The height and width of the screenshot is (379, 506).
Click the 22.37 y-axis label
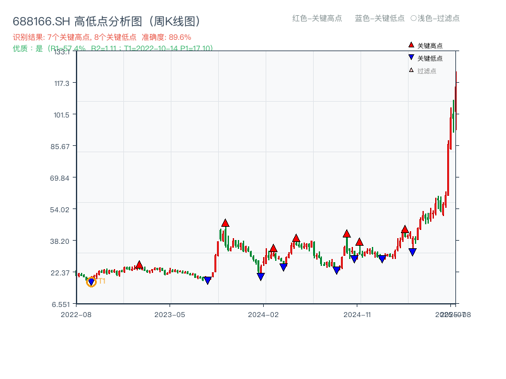60,273
